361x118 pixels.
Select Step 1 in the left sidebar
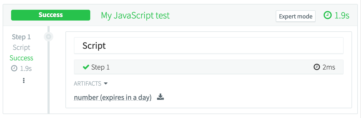(21, 37)
